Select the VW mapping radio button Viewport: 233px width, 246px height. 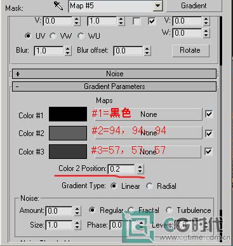click(53, 36)
